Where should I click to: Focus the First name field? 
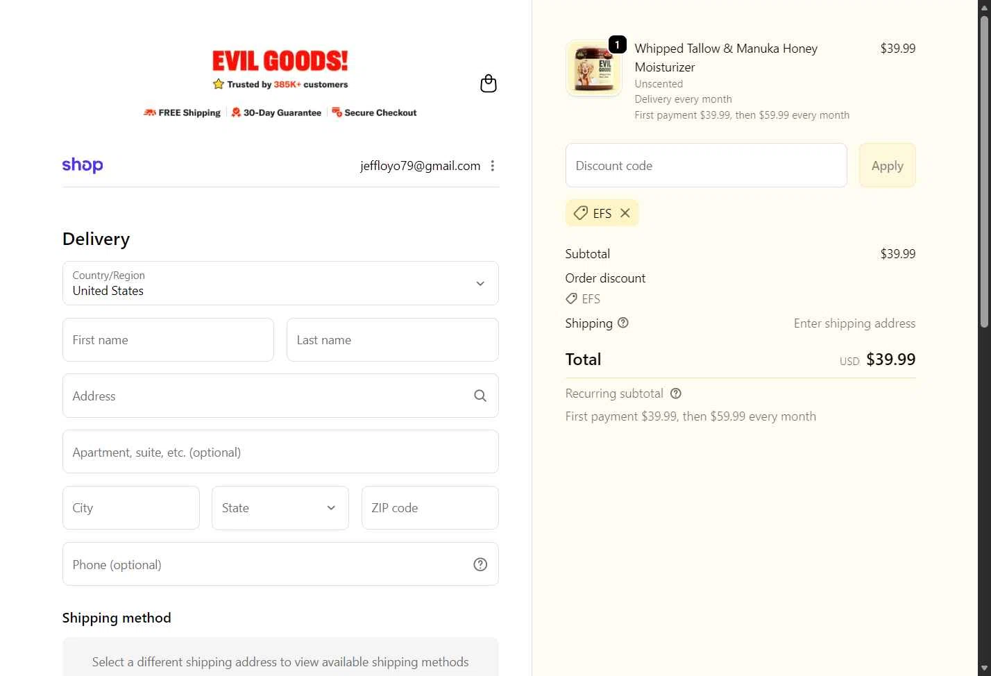click(168, 340)
